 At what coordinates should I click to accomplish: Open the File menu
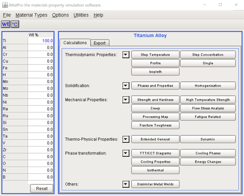pos(7,15)
